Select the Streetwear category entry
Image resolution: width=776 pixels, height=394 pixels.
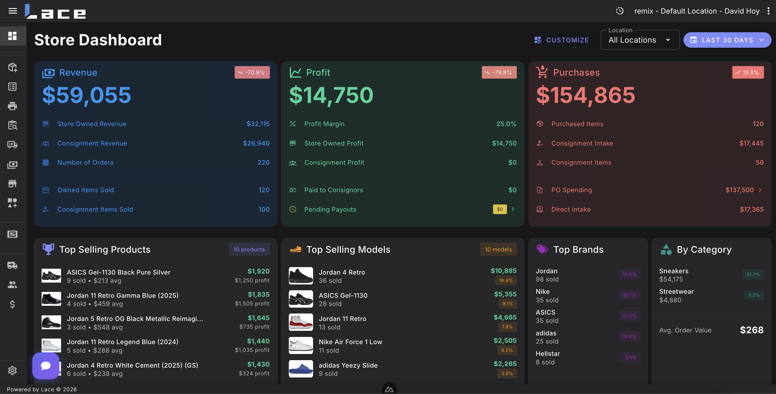711,295
